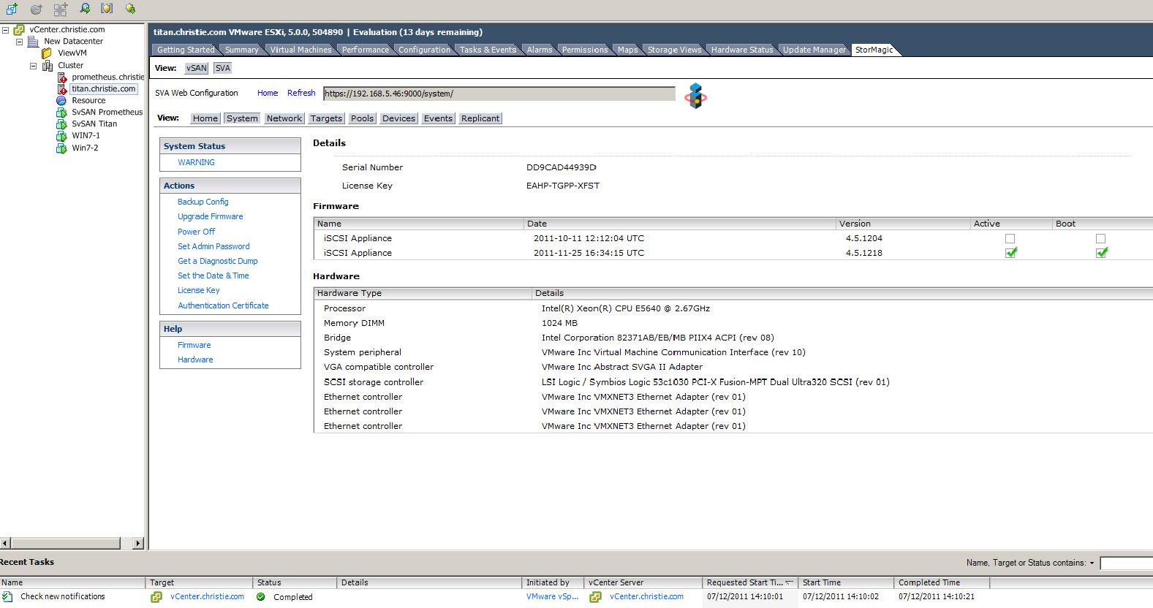Viewport: 1153px width, 608px height.
Task: Click the Check new notifications task icon
Action: 7,597
